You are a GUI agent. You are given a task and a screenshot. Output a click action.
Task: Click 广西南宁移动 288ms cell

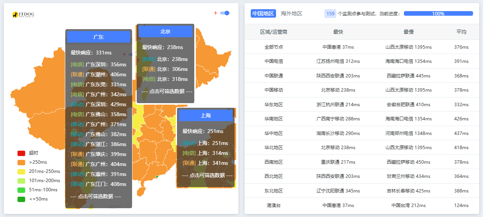[338, 119]
